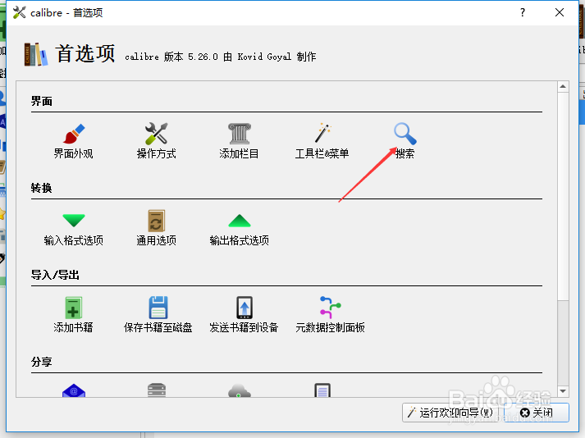585x438 pixels.
Task: Open 通用选项 common conversion options
Action: tap(157, 228)
